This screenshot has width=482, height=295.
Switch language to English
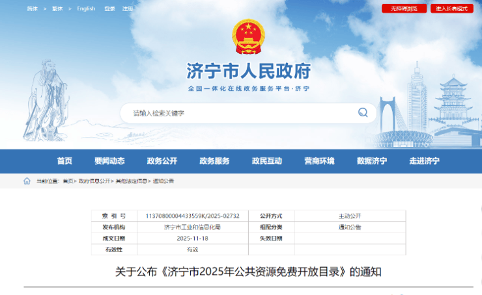[86, 8]
